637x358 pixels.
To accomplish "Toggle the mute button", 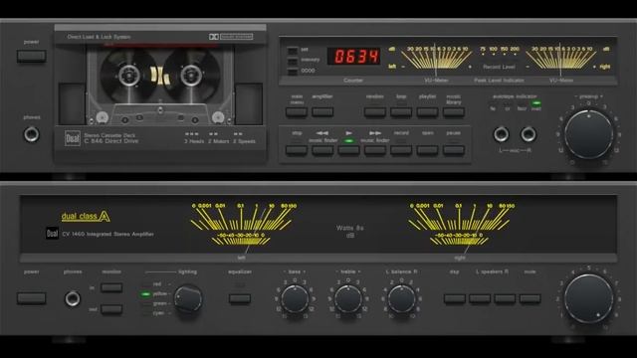I will 531,298.
